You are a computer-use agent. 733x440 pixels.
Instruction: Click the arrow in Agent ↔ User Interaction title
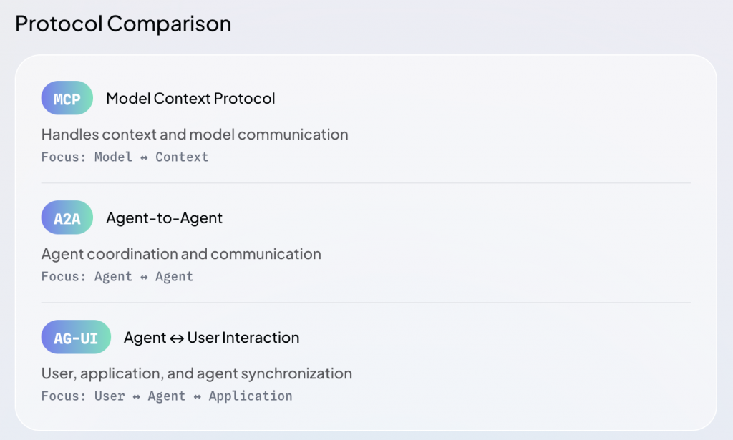(177, 338)
